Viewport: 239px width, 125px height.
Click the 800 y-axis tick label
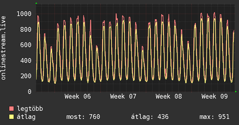(x=26, y=29)
